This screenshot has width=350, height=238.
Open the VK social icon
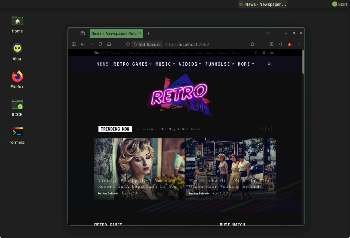pyautogui.click(x=272, y=53)
